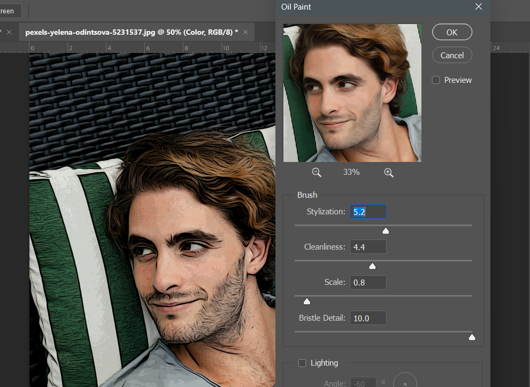
Task: Click the Scale label
Action: [335, 282]
